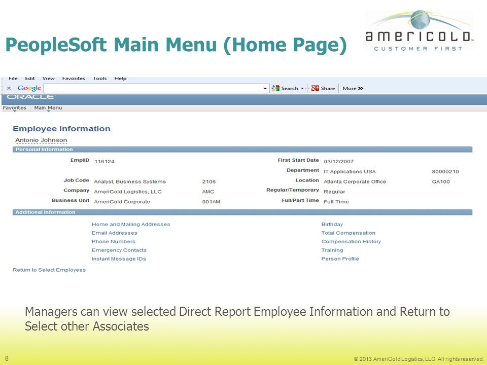Expand the More toolbar chevron
This screenshot has height=365, width=487.
click(361, 88)
